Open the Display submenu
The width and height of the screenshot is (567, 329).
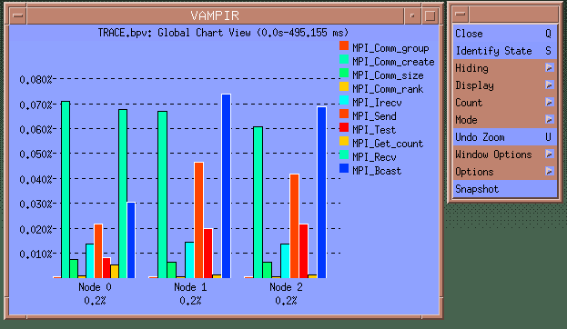tap(505, 85)
